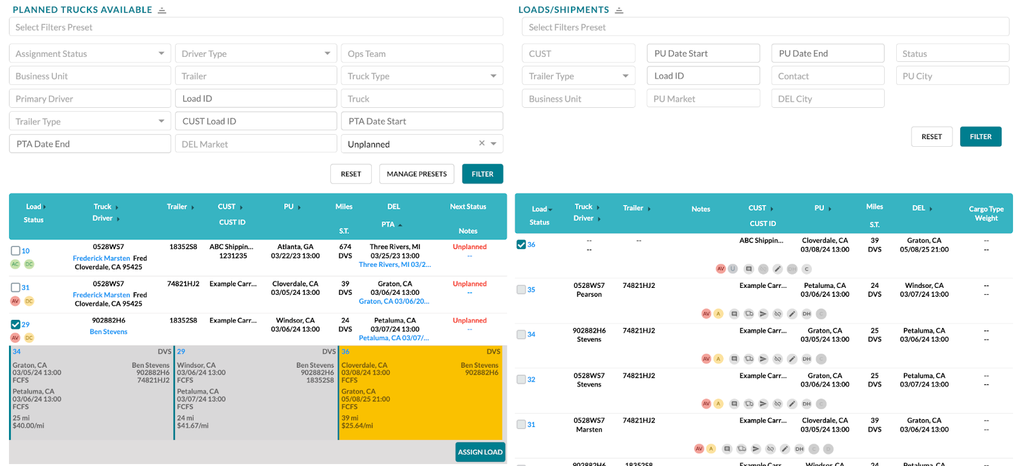Click the Assign Load button
Screen dimensions: 1022x466
tap(480, 452)
